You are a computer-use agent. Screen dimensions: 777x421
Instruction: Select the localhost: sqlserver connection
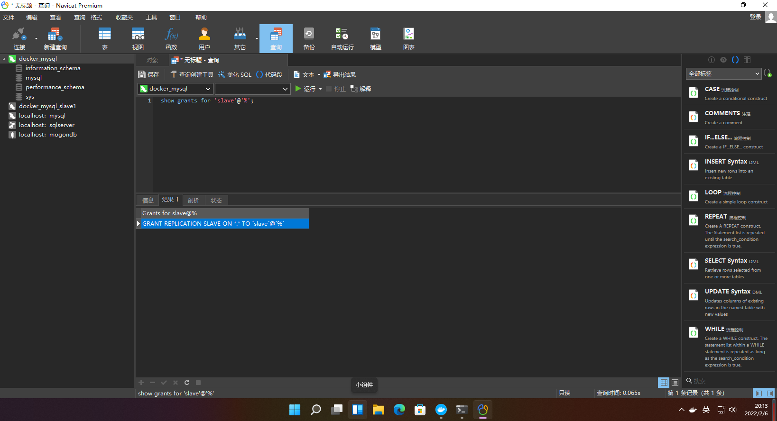pos(46,125)
